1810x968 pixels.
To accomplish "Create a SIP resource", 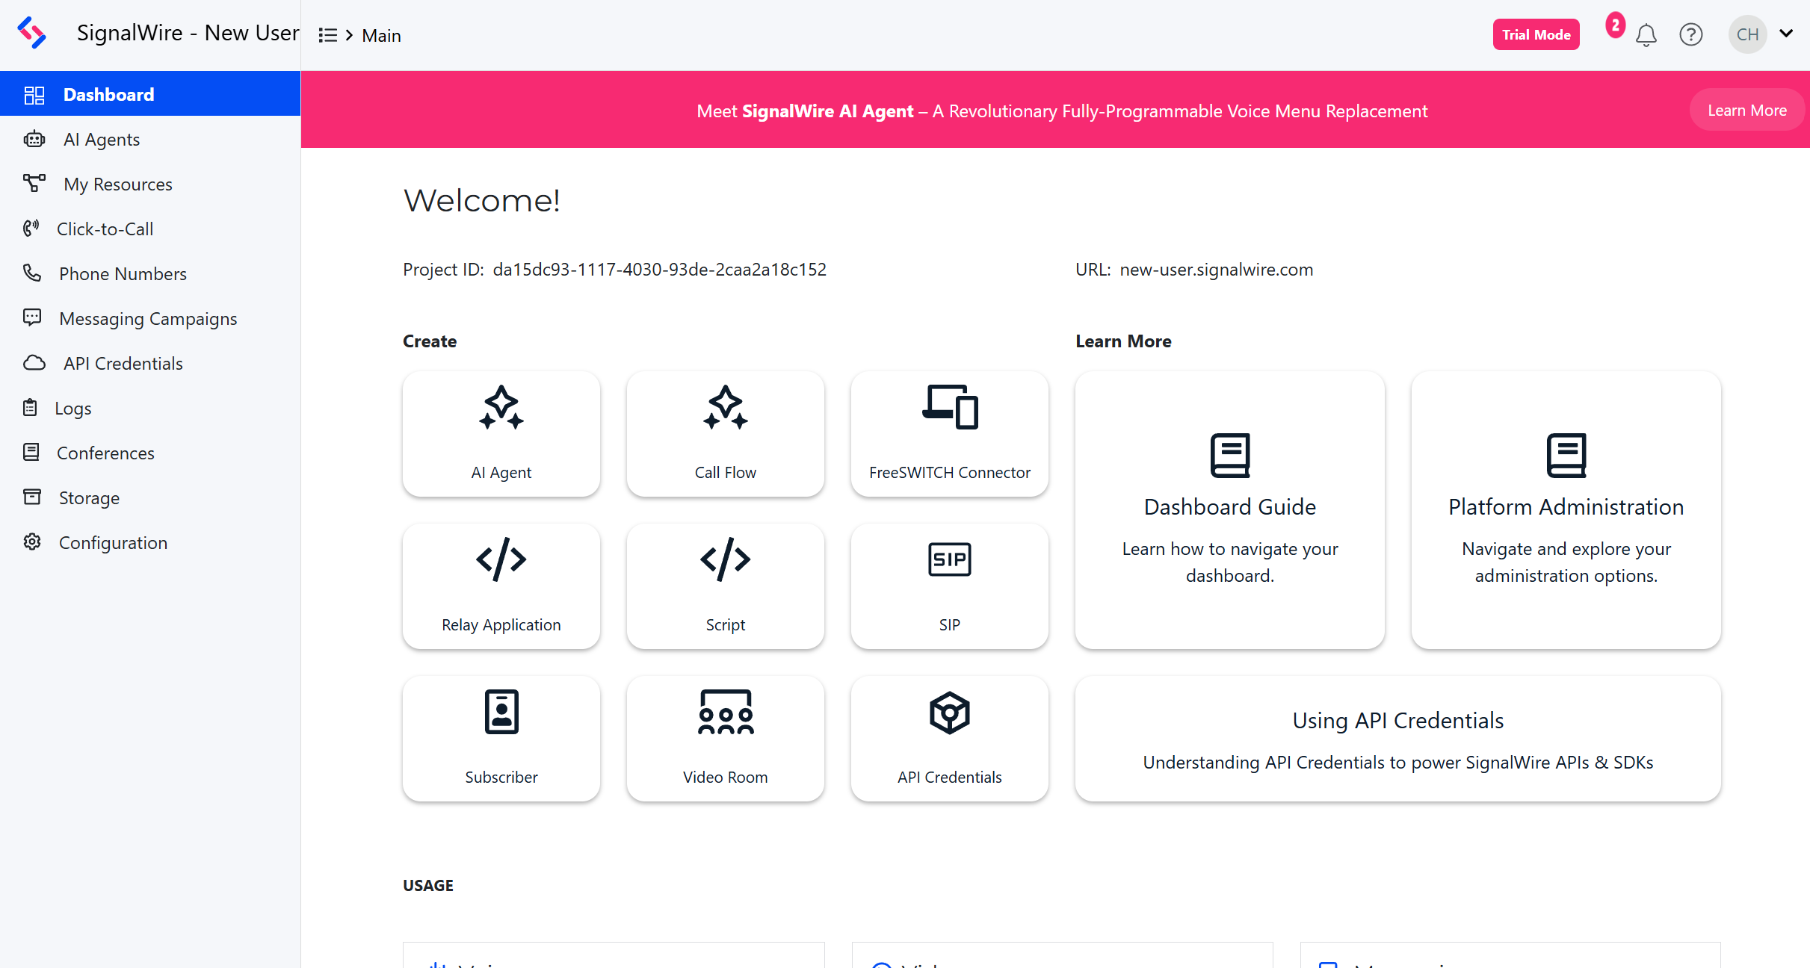I will tap(949, 586).
